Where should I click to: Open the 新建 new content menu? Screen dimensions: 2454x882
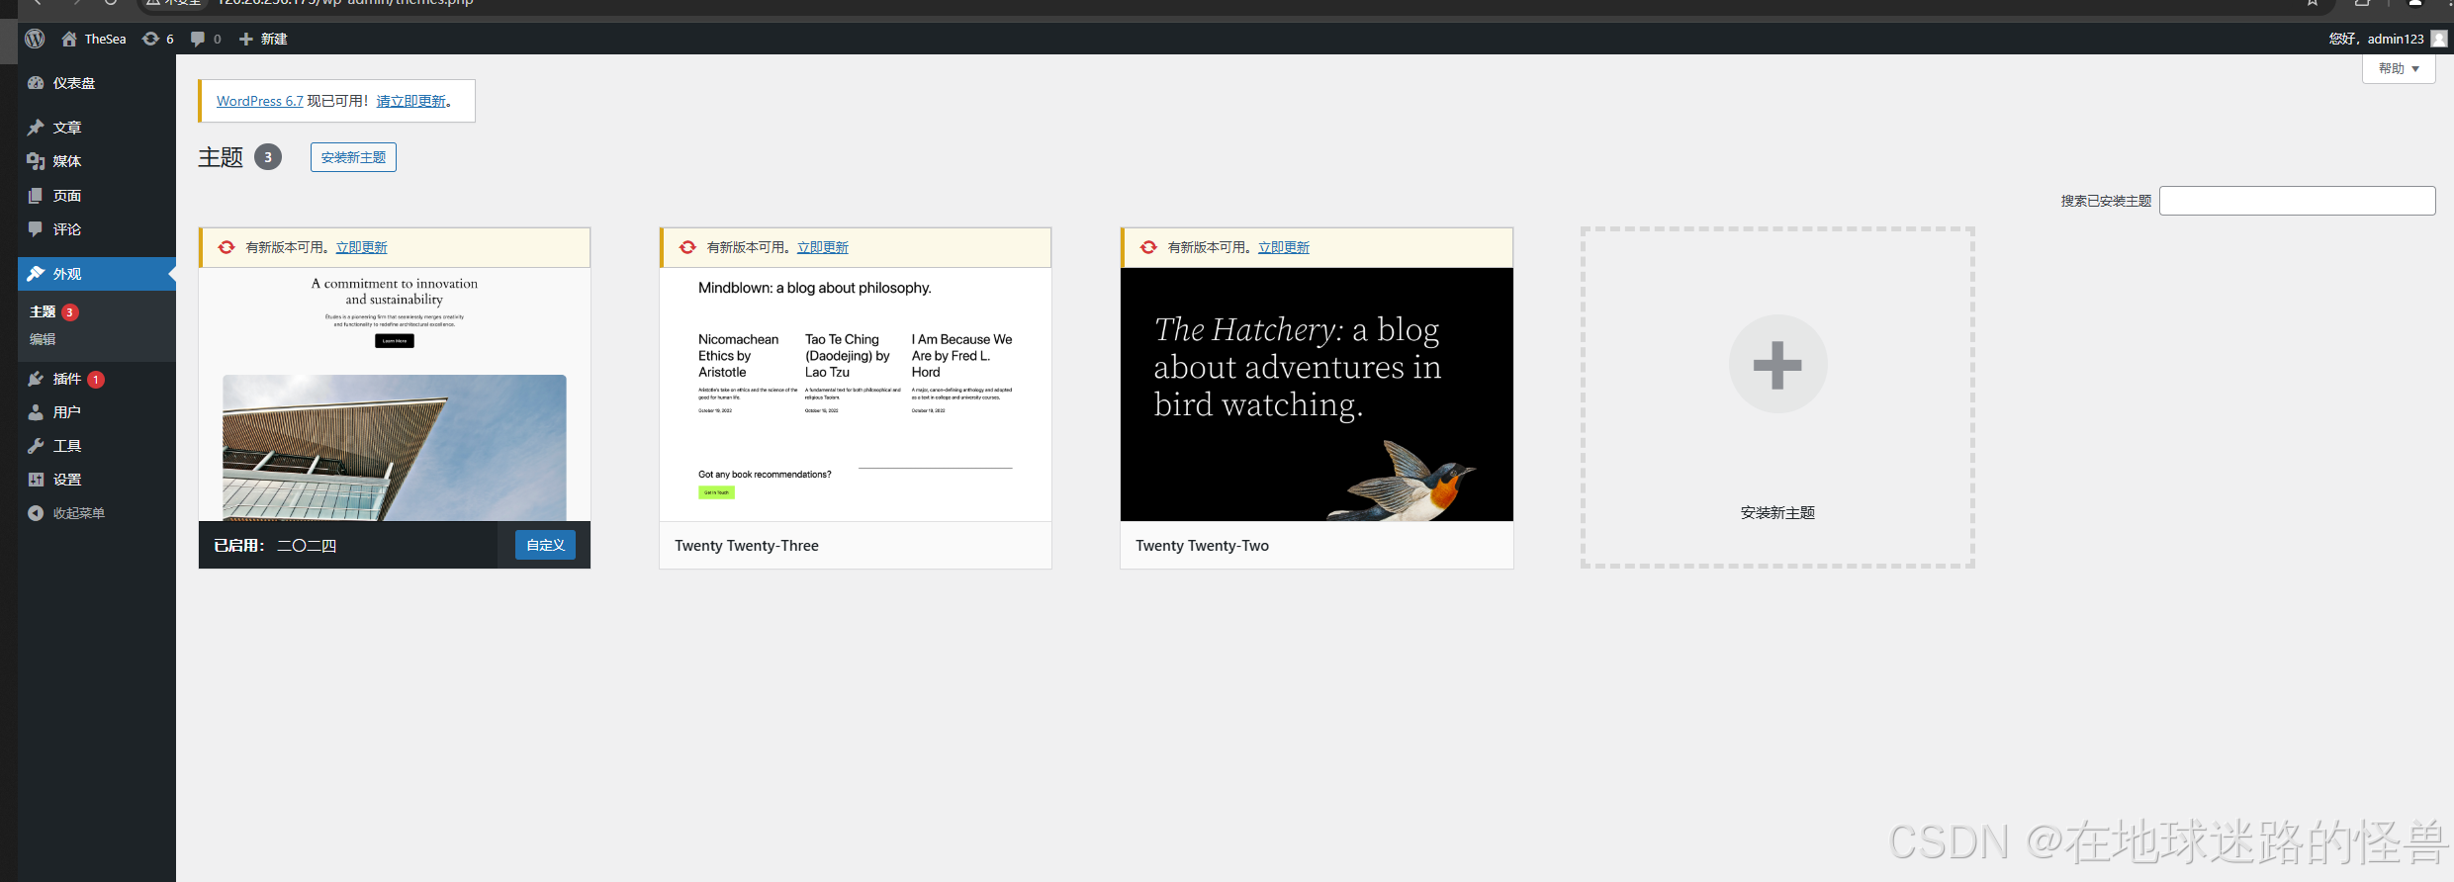tap(263, 39)
